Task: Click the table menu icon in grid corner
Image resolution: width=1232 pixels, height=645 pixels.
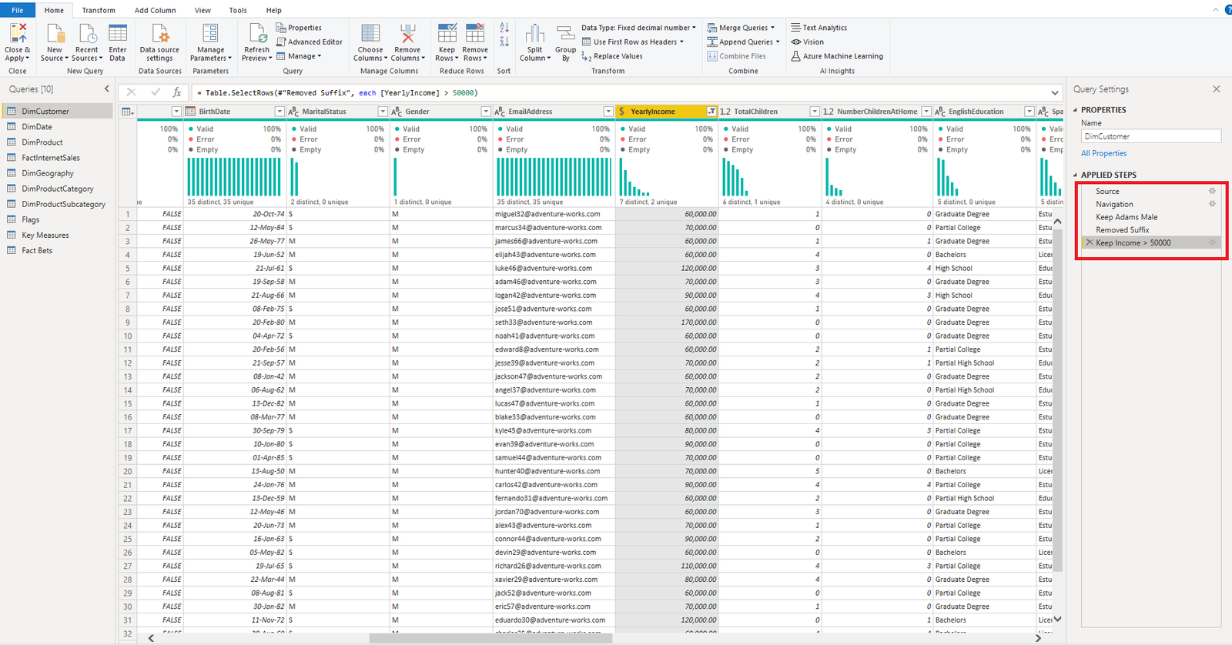Action: pyautogui.click(x=128, y=112)
